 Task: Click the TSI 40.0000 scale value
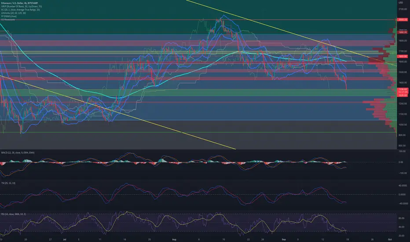click(403, 186)
